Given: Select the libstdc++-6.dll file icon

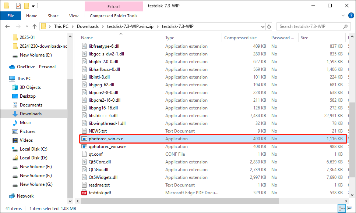Looking at the screenshot, I should click(84, 116).
